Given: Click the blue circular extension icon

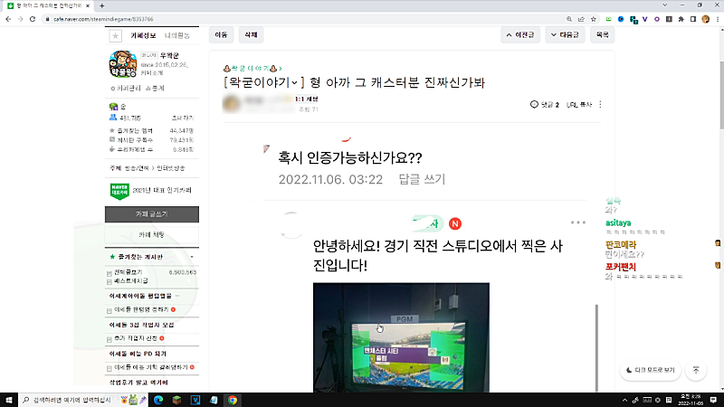Looking at the screenshot, I should click(x=621, y=19).
